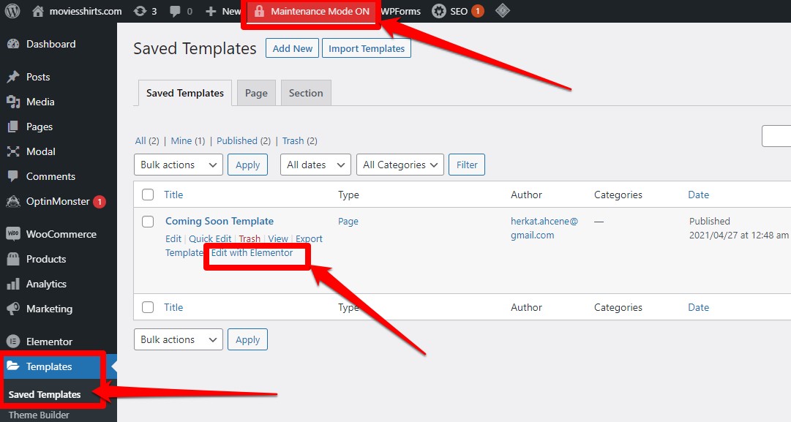The image size is (791, 422).
Task: Switch to the Section tab
Action: [x=306, y=94]
